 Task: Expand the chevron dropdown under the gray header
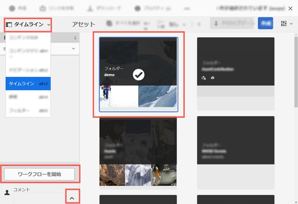74,49
